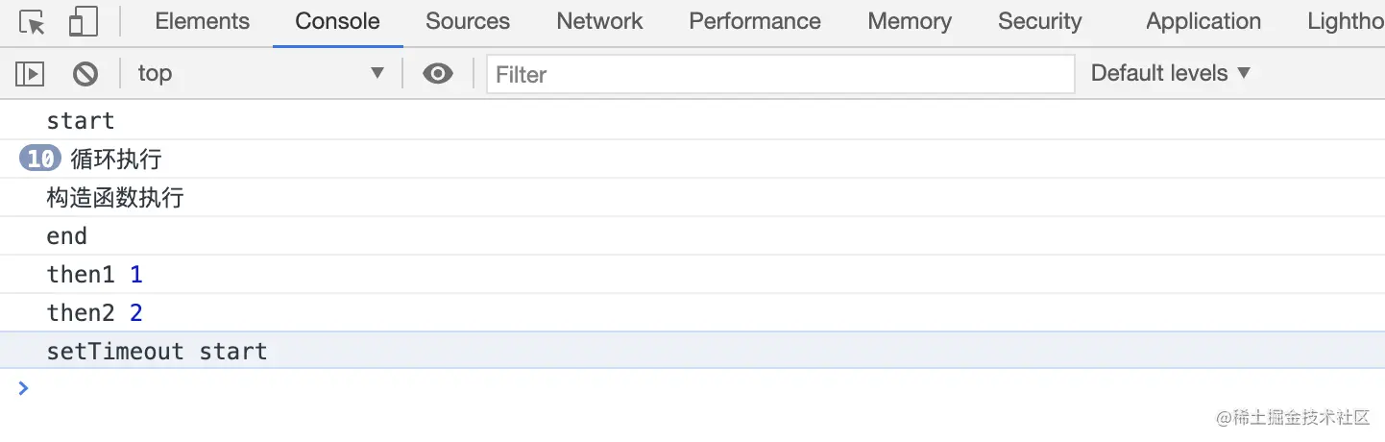
Task: Click the Filter input field
Action: pyautogui.click(x=780, y=74)
